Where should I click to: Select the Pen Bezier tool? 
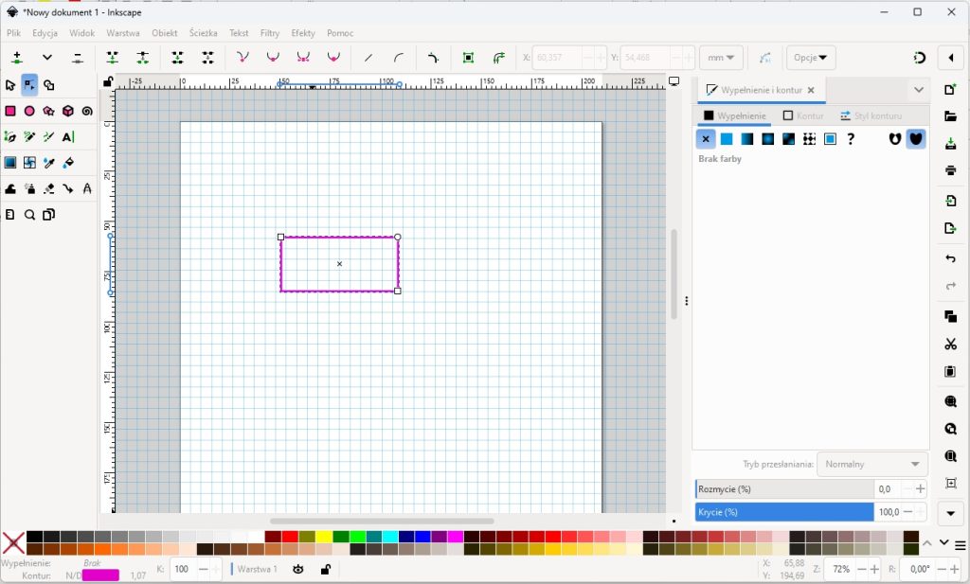pos(9,137)
